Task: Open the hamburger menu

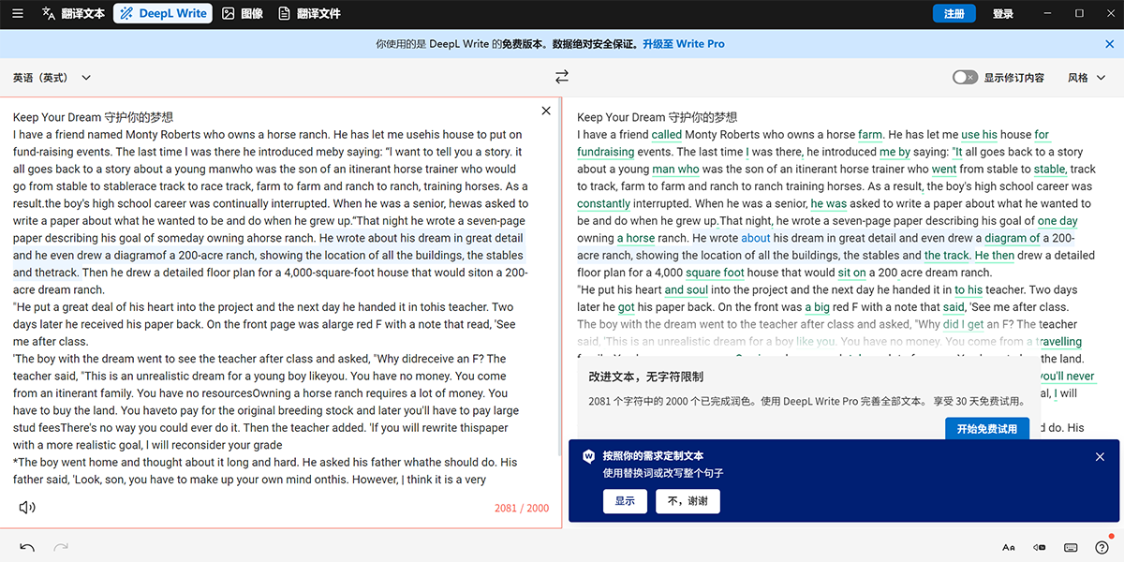Action: (x=16, y=13)
